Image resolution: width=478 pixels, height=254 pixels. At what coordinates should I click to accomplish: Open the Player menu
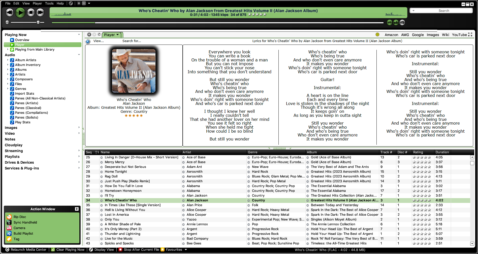tap(37, 3)
